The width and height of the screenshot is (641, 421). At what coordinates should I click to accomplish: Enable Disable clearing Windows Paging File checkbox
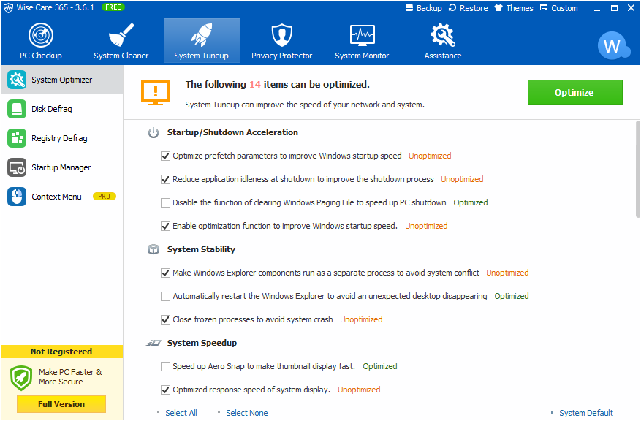pyautogui.click(x=166, y=202)
